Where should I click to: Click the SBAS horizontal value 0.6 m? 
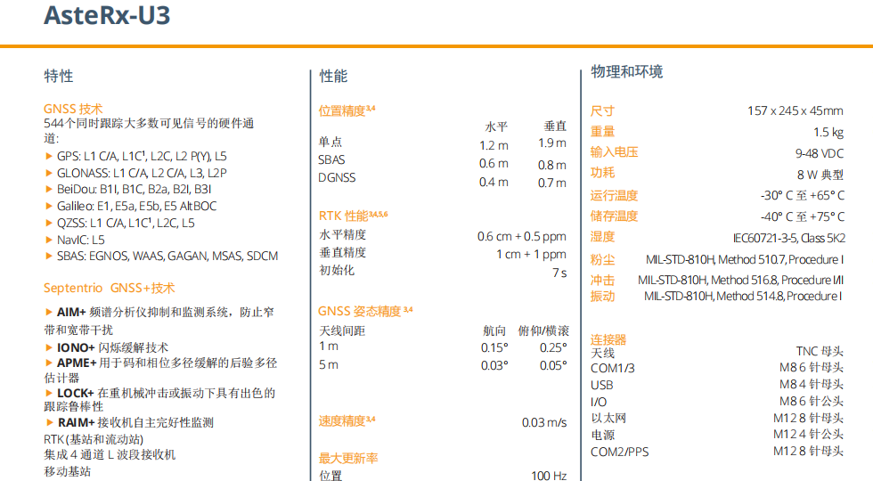point(494,164)
